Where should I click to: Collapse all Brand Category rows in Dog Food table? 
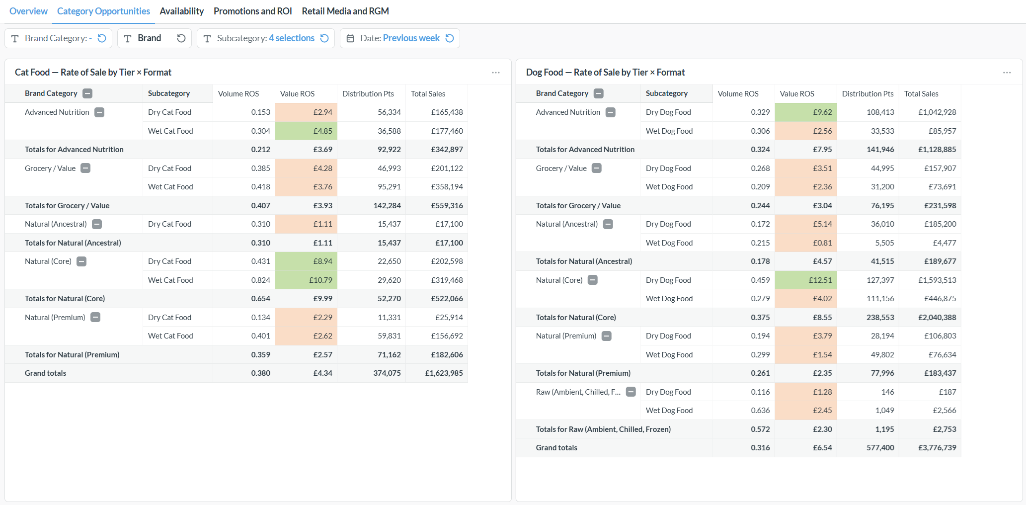[x=599, y=93]
